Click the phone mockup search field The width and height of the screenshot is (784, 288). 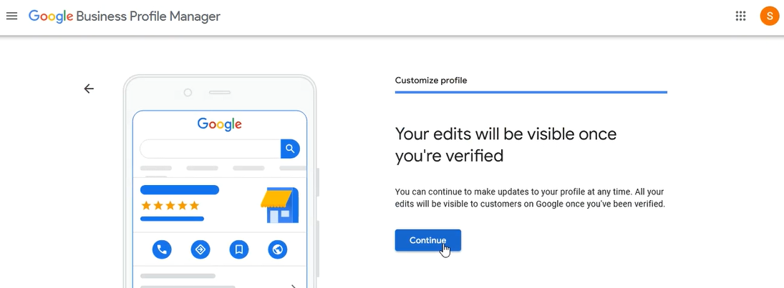click(x=210, y=149)
